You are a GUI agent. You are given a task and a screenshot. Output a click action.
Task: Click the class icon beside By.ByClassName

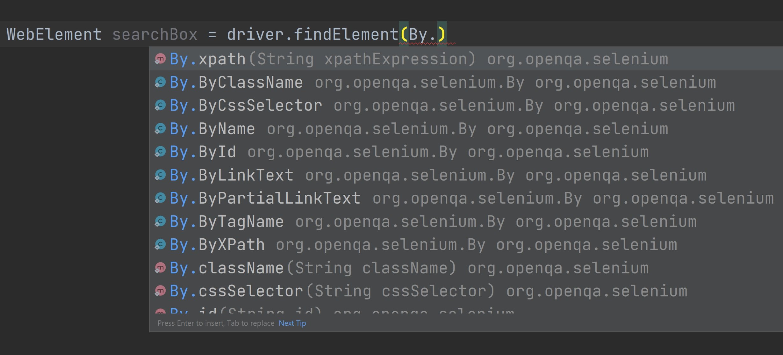160,82
